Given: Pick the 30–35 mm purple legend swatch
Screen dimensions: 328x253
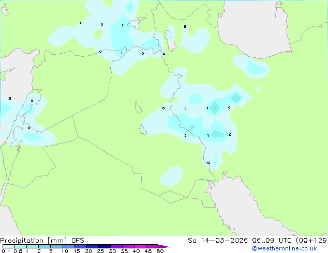Looking at the screenshot, I should point(116,246).
